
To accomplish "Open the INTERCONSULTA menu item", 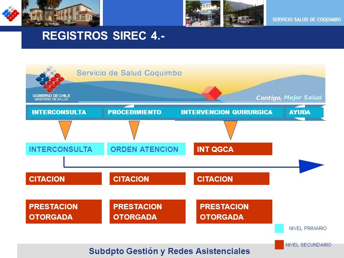I will 64,112.
